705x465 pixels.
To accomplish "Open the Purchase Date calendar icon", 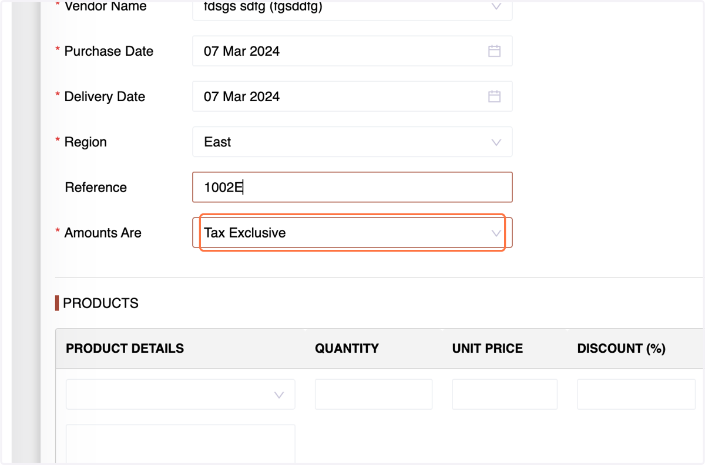I will (x=495, y=51).
